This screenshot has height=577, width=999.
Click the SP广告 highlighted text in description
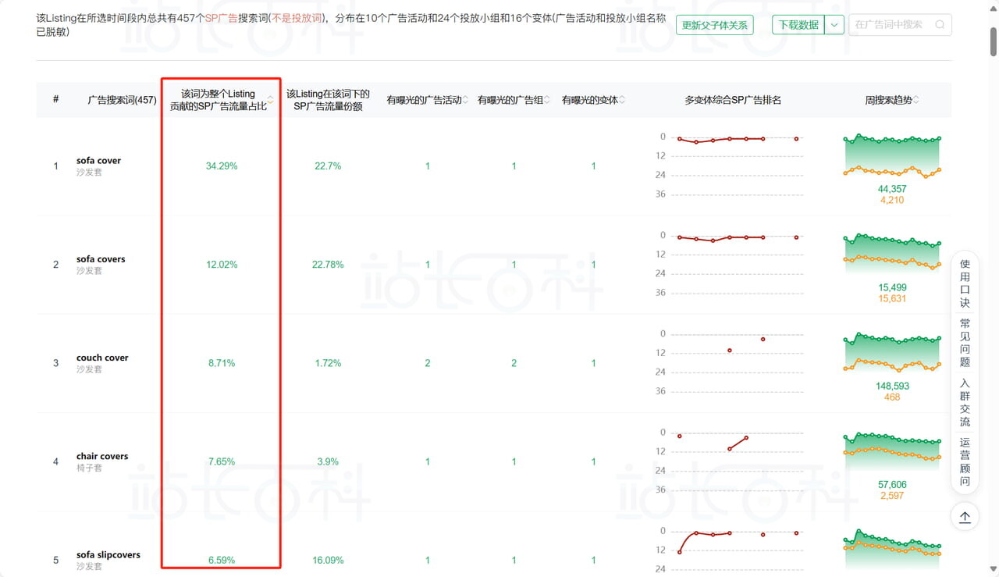coord(222,17)
